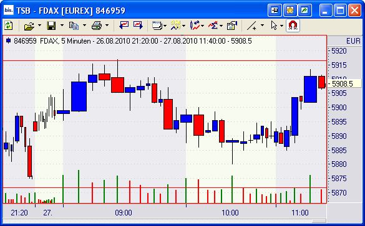Click the 27. date axis label
The image size is (365, 226).
point(47,213)
